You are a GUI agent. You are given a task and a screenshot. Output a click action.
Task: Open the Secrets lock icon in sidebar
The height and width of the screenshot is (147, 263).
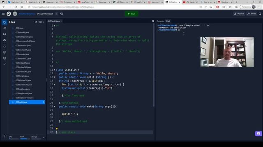point(5,46)
